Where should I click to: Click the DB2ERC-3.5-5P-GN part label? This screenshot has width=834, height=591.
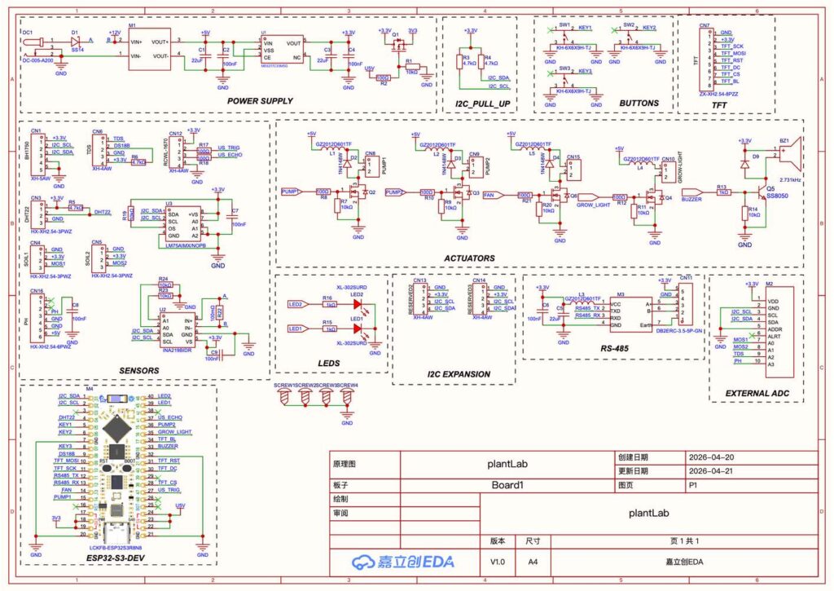click(x=678, y=331)
